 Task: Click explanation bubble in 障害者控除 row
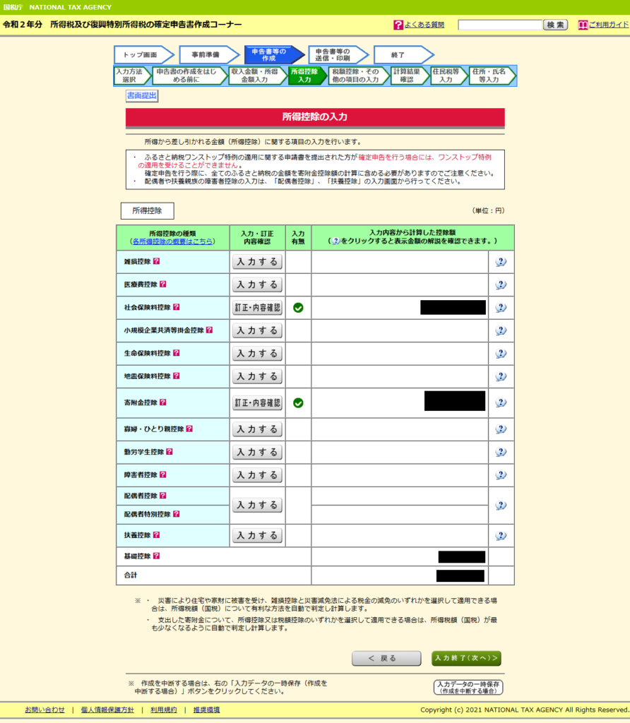(x=501, y=475)
